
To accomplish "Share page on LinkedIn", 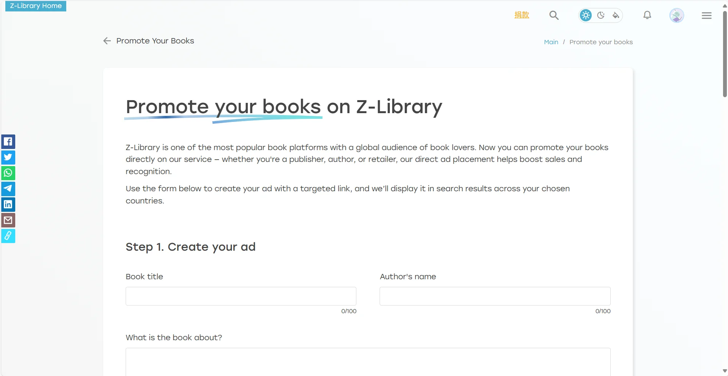I will 8,205.
